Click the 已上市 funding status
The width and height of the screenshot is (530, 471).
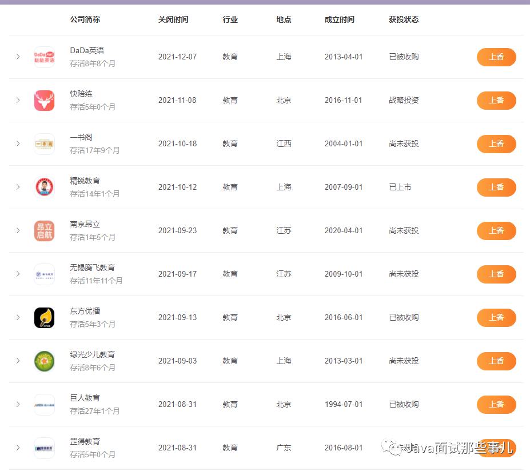tap(400, 187)
